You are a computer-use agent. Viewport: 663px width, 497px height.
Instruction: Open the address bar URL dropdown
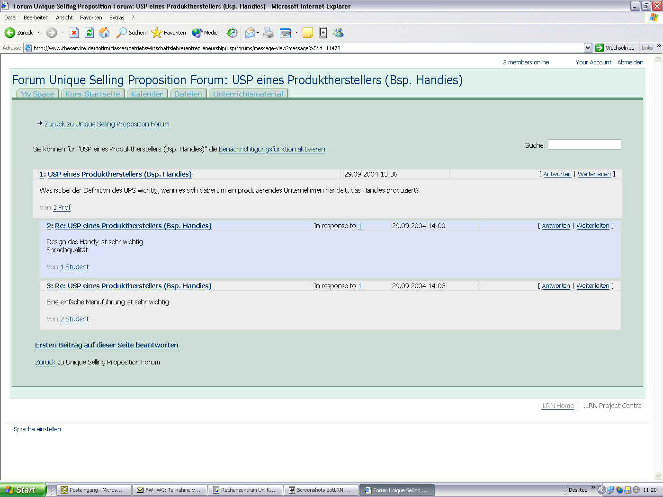pos(588,47)
